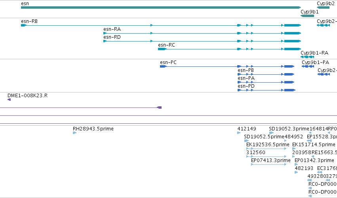The image size is (337, 198).
Task: Open the esn-RB transcript label
Action: [29, 21]
